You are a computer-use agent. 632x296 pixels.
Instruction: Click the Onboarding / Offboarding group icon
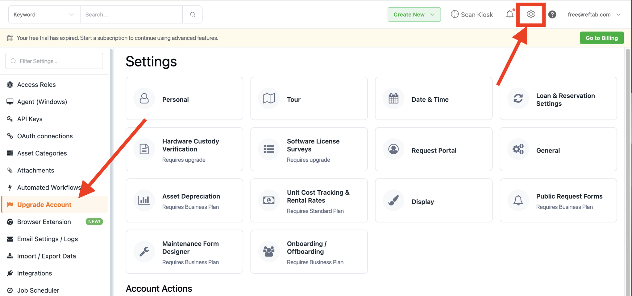point(269,252)
